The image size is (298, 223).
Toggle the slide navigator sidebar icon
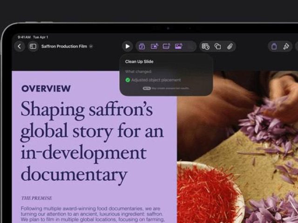pos(33,46)
